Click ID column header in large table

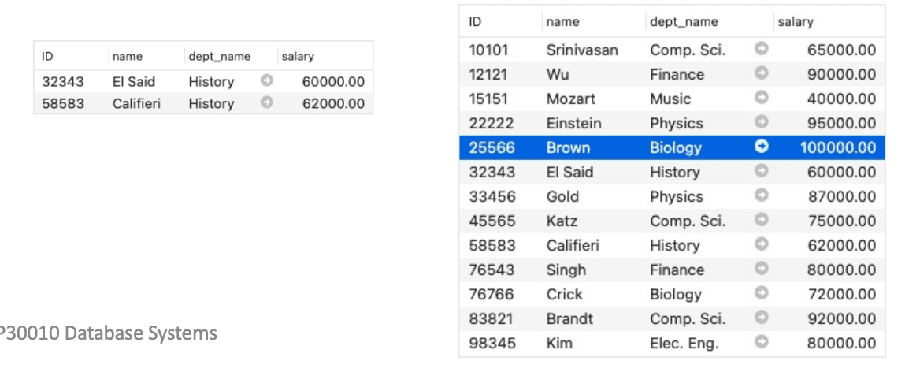tap(475, 22)
